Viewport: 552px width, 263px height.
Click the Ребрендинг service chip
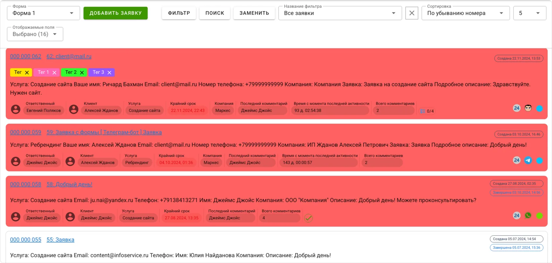(137, 163)
